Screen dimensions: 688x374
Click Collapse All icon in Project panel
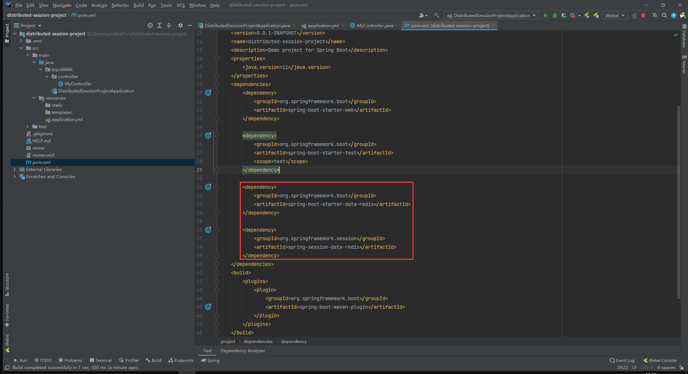pos(169,25)
